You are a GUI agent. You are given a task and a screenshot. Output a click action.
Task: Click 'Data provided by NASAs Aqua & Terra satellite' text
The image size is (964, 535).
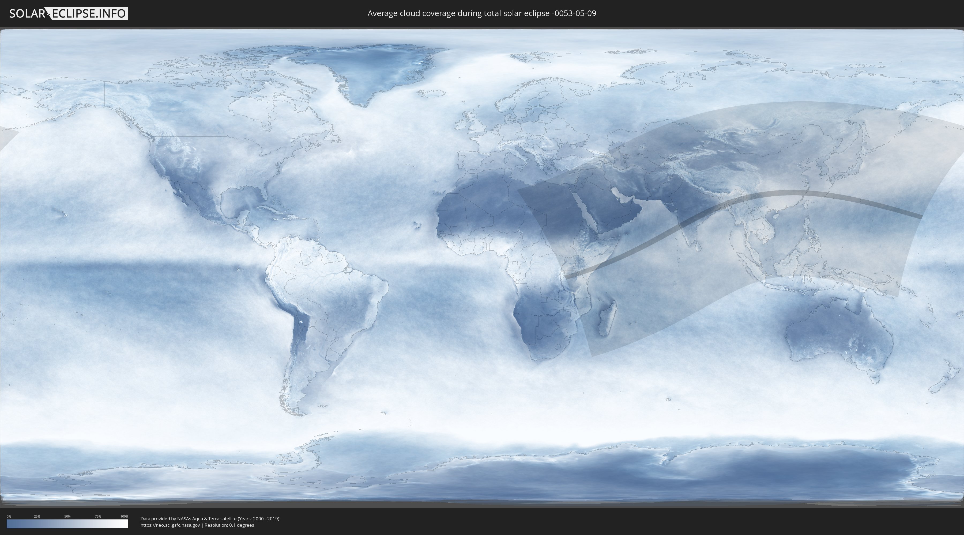point(188,519)
